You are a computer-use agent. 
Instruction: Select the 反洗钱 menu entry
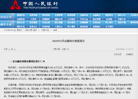109,19
